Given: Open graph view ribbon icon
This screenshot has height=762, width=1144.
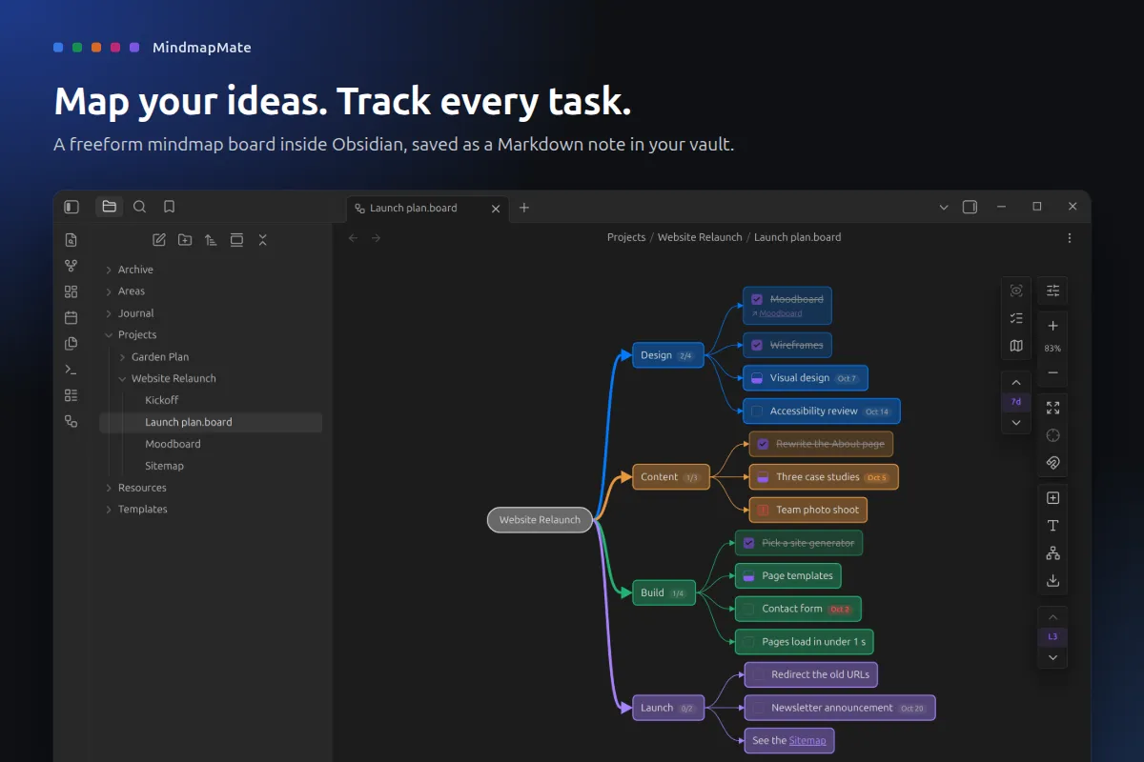Looking at the screenshot, I should [x=71, y=266].
